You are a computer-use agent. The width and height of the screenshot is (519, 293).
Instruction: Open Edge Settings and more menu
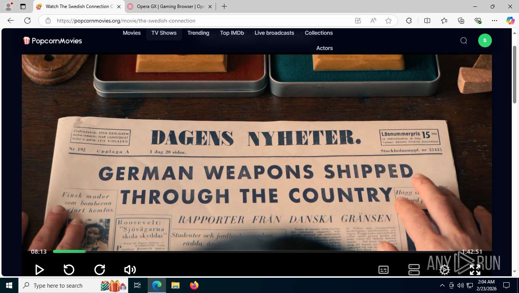tap(495, 21)
